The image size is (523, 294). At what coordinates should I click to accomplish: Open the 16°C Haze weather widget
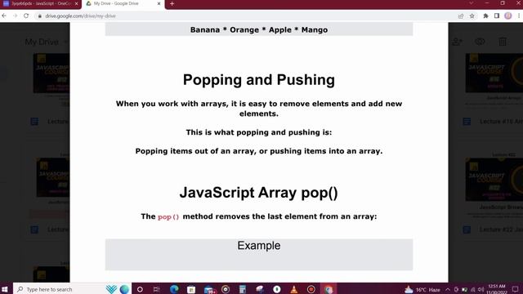(x=422, y=289)
